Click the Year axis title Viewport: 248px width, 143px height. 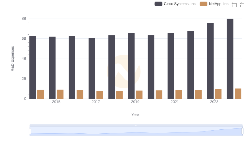135,115
